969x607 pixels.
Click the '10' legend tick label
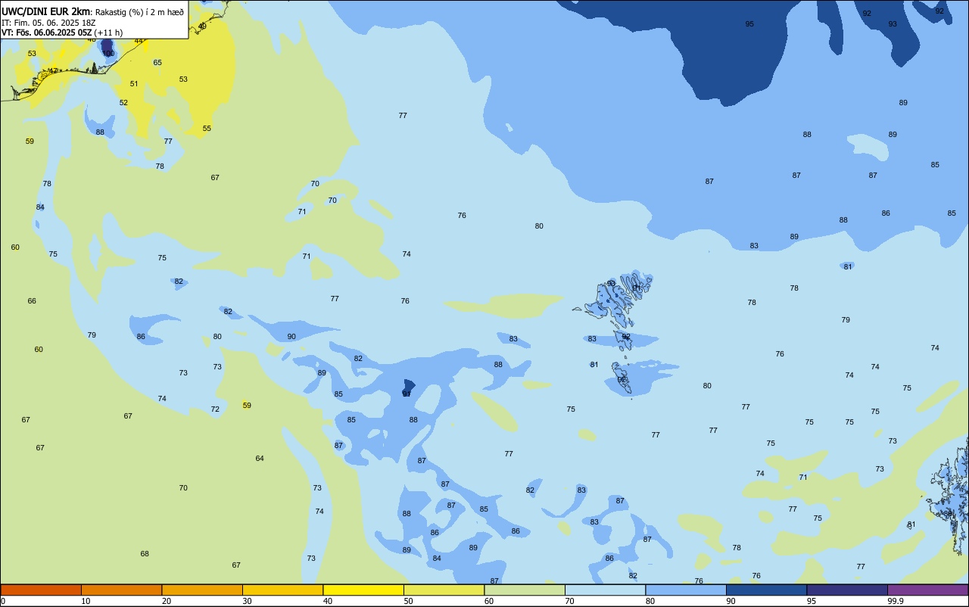coord(86,601)
